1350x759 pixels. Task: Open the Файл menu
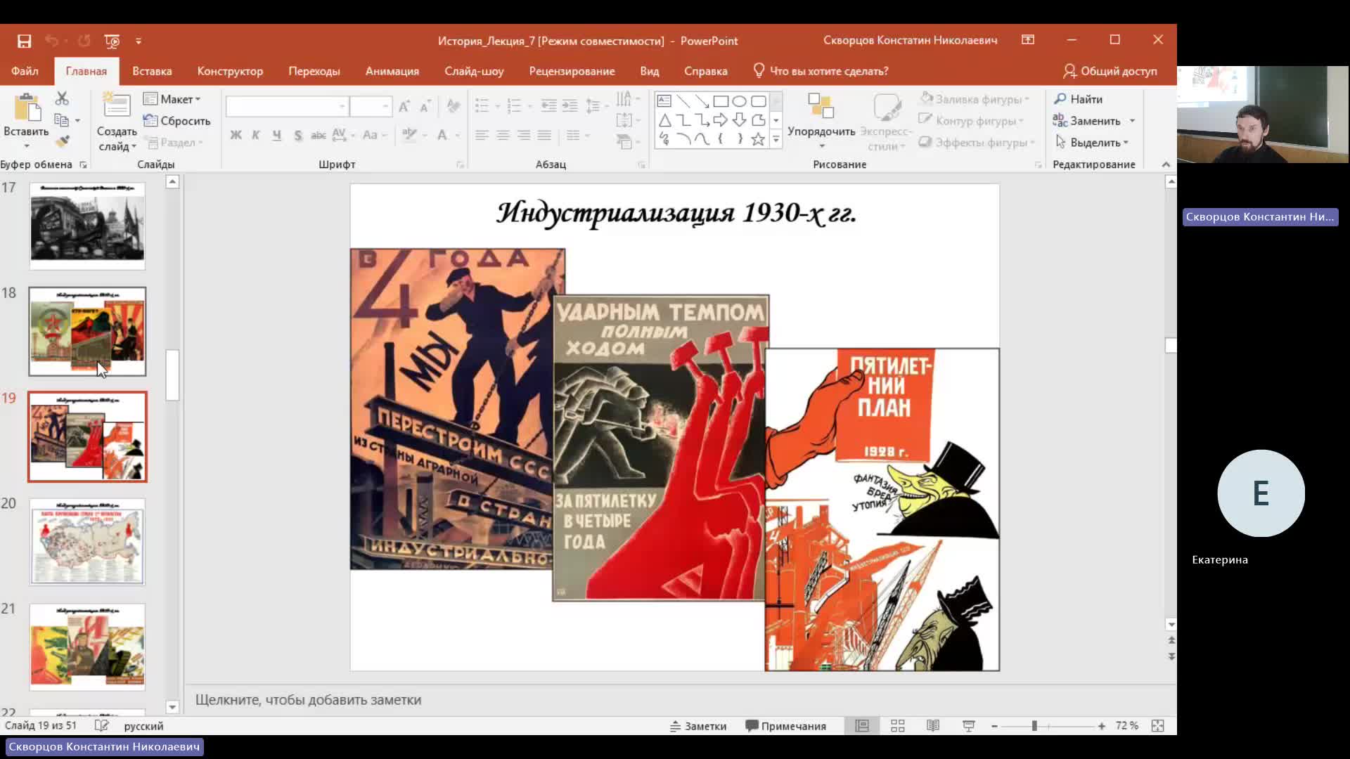[x=25, y=71]
